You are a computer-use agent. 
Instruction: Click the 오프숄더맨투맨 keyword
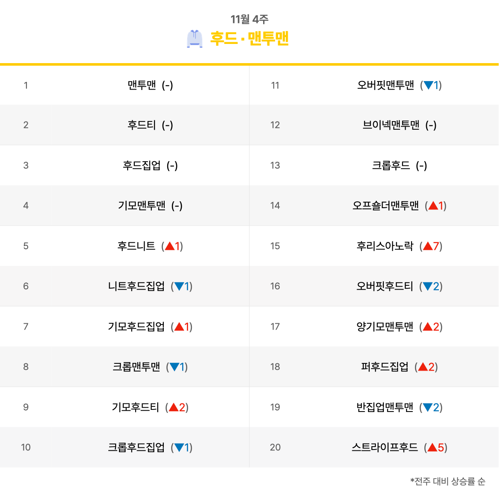(x=386, y=206)
